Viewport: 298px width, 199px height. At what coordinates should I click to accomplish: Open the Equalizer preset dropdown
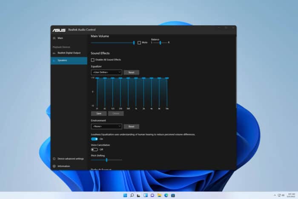coord(106,72)
